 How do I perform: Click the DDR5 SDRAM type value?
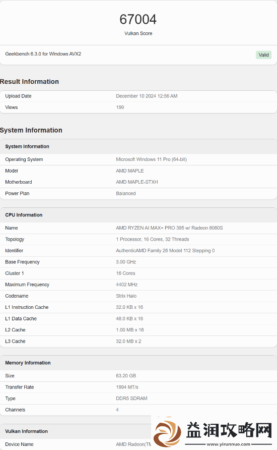tap(132, 399)
